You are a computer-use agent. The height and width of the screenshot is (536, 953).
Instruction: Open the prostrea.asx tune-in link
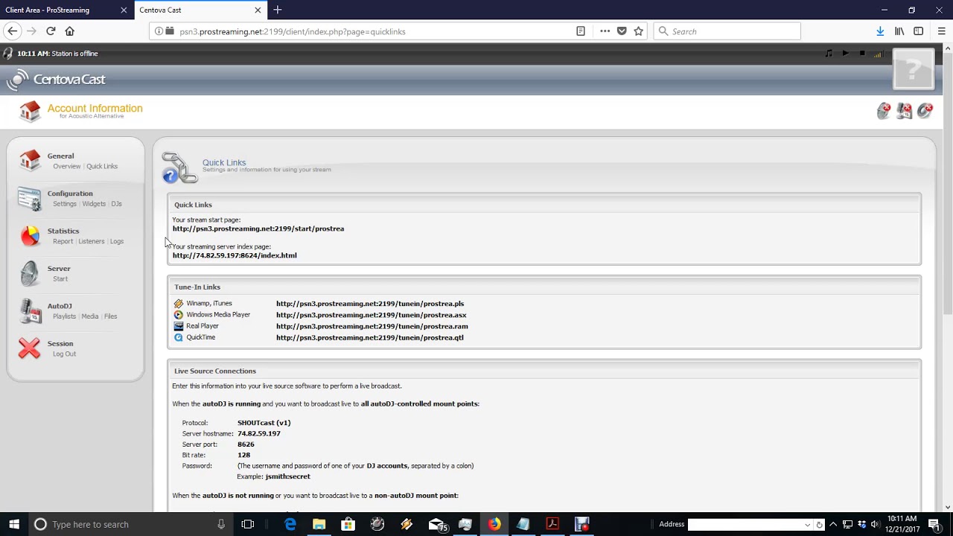(372, 315)
